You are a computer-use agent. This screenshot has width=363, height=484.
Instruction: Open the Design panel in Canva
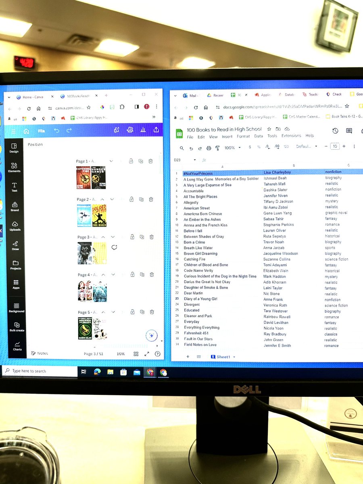tap(14, 148)
